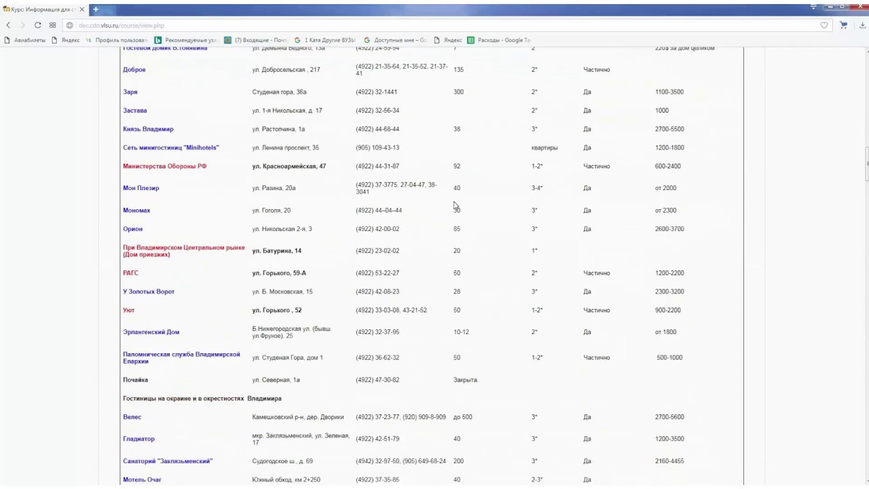Open the Санаторий Заклязьменский link
869x489 pixels.
[x=168, y=461]
